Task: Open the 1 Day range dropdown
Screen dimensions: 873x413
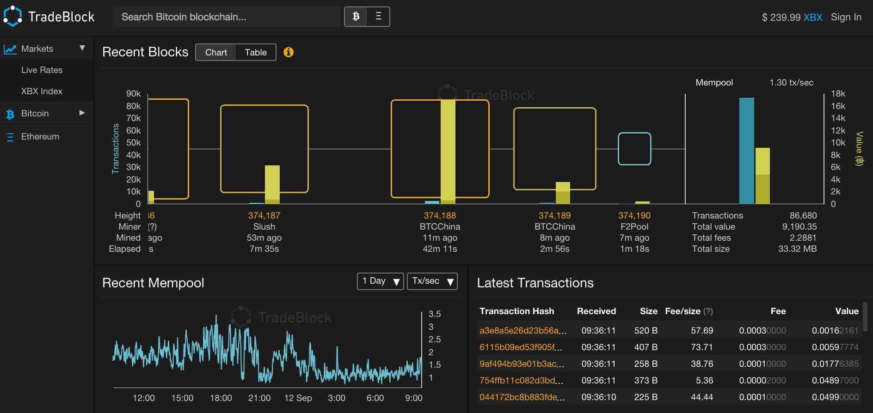Action: [380, 281]
